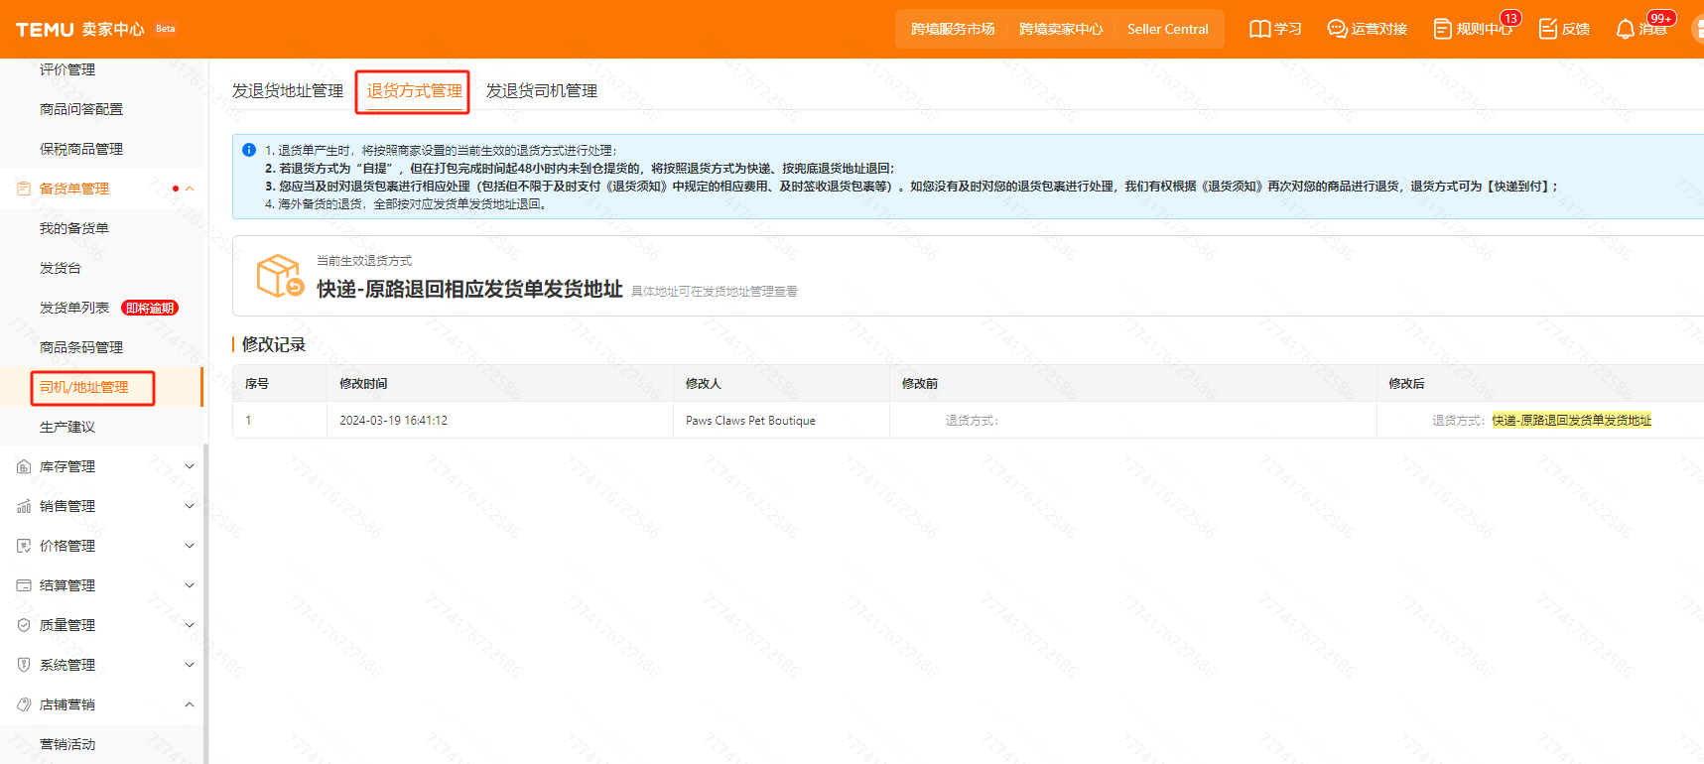Select the 退货方式管理 tab
The width and height of the screenshot is (1704, 764).
click(x=415, y=90)
